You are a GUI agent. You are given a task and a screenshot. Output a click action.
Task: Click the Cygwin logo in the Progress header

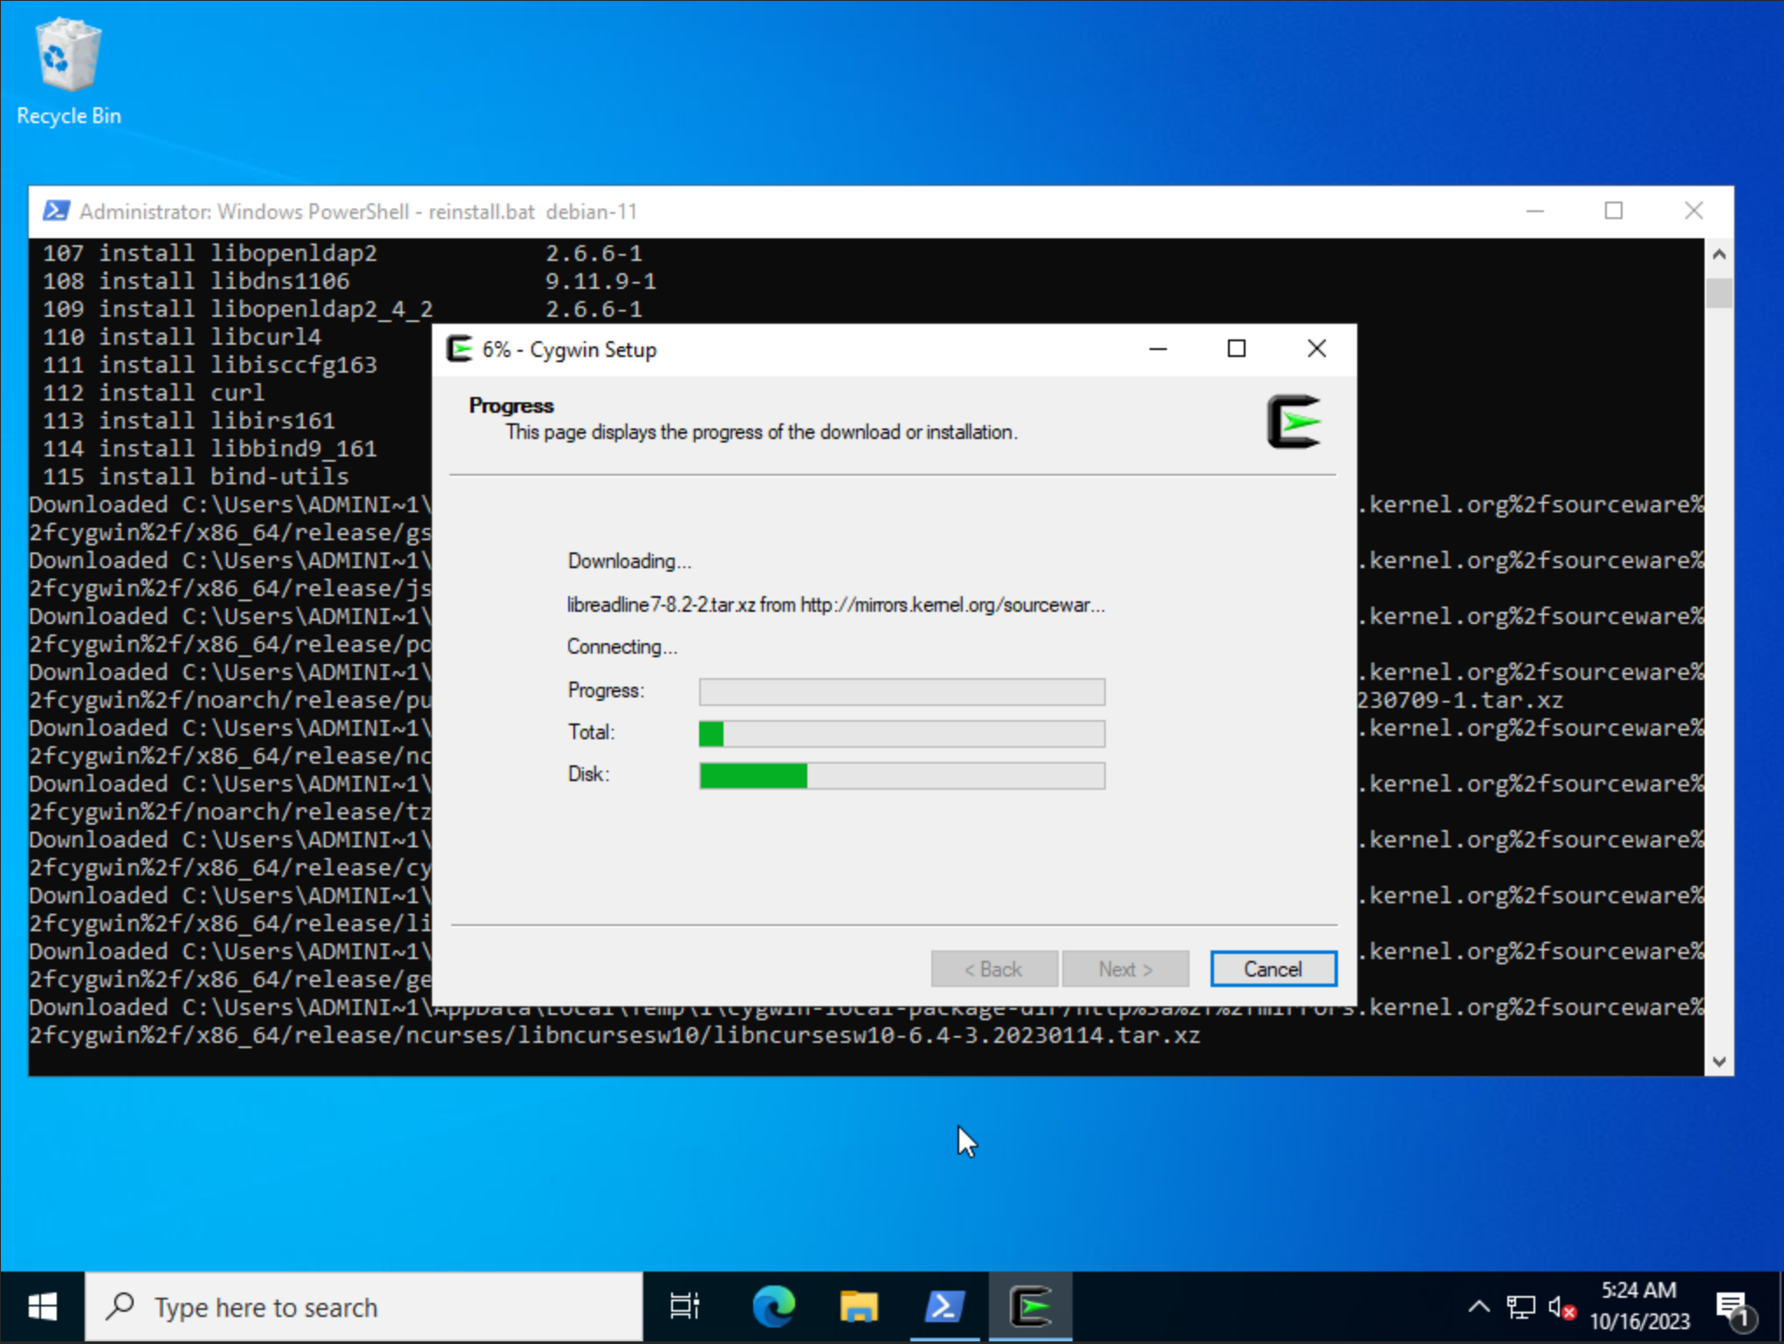[1294, 422]
